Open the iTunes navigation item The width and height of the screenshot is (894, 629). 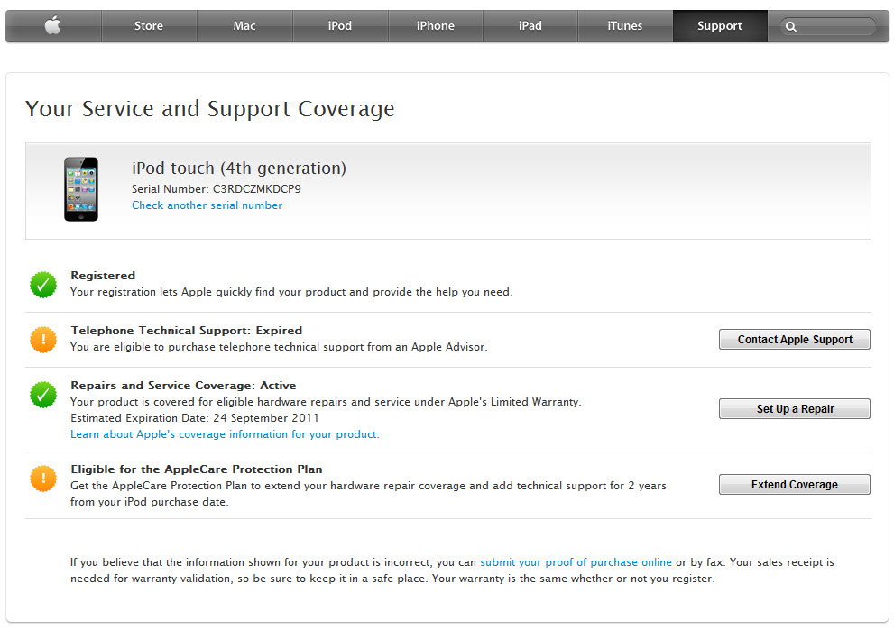[x=625, y=25]
